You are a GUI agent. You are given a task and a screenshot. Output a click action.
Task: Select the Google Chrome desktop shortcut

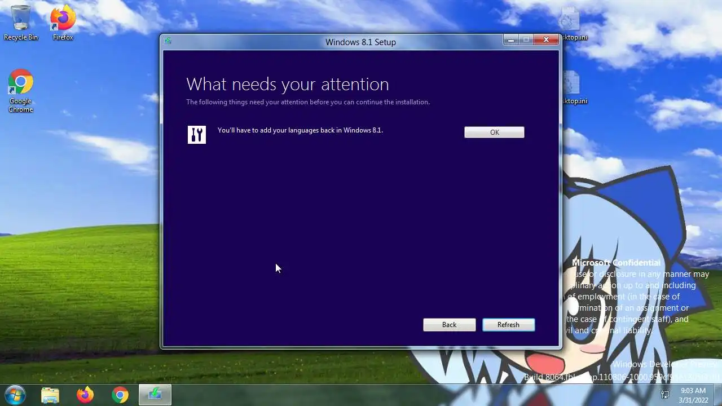[x=20, y=91]
